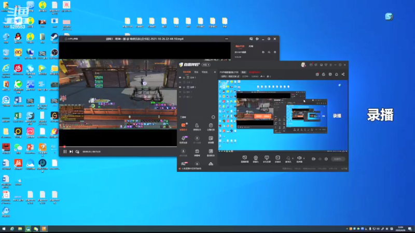Mute the speaker below preview
Viewport: 415px width, 233px height.
click(x=299, y=159)
